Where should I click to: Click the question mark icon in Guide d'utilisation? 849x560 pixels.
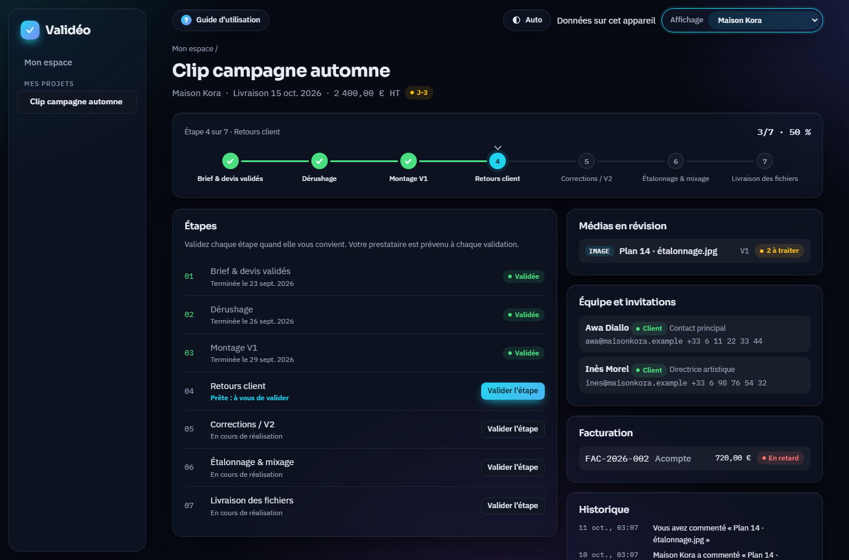[186, 20]
